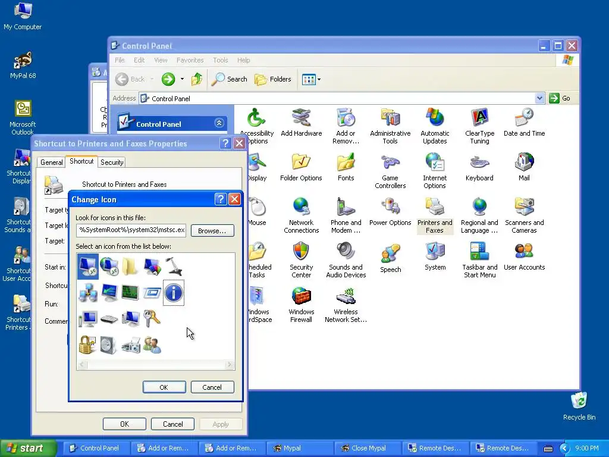Open My Computer desktop icon
The width and height of the screenshot is (609, 457).
pyautogui.click(x=23, y=16)
